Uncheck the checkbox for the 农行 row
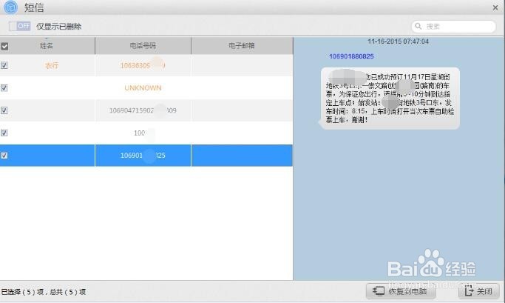This screenshot has height=303, width=505. (4, 65)
